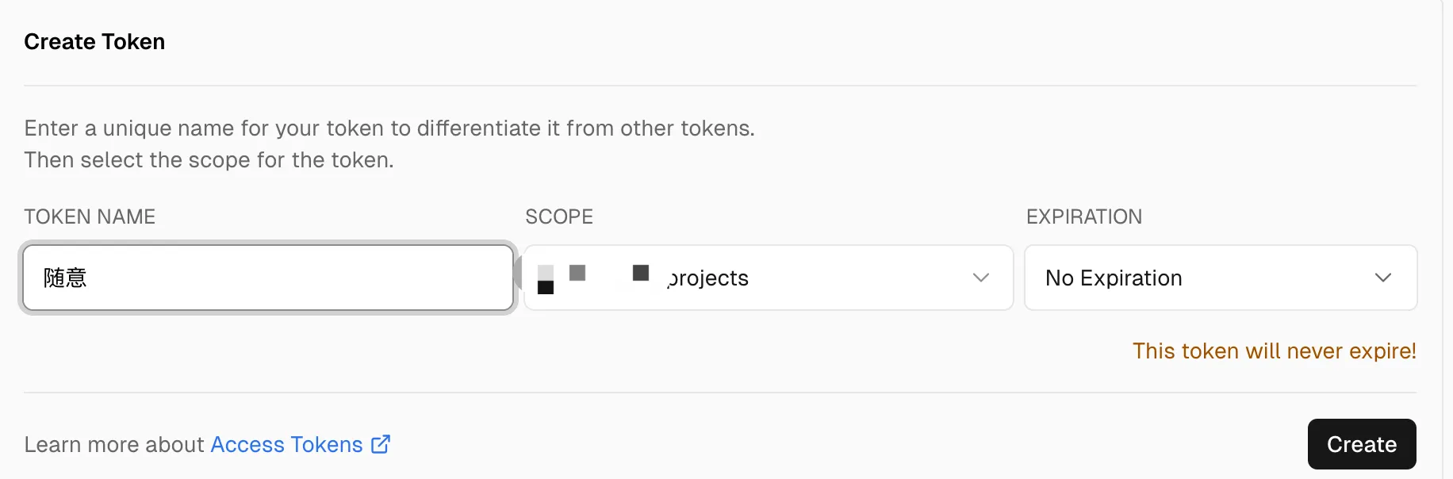Open the Scope projects dropdown
Screen dimensions: 1453x479
(x=769, y=278)
